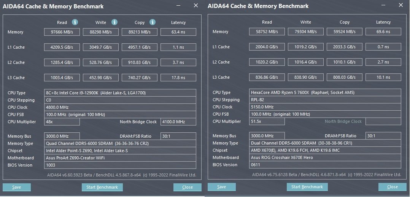Select the 97666 MB/s memory read field
410x197 pixels.
pos(62,32)
